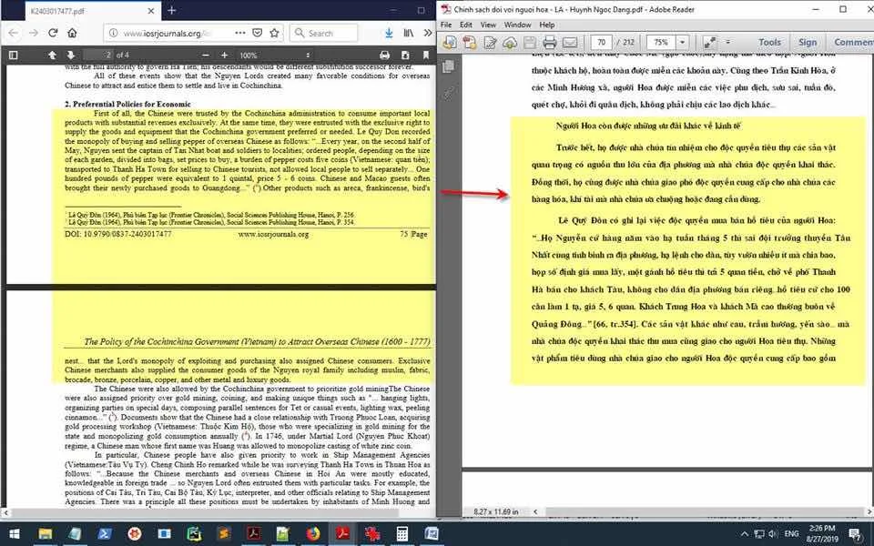Open current view bookmark in Firefox PDF viewer
The width and height of the screenshot is (874, 546).
coord(426,56)
